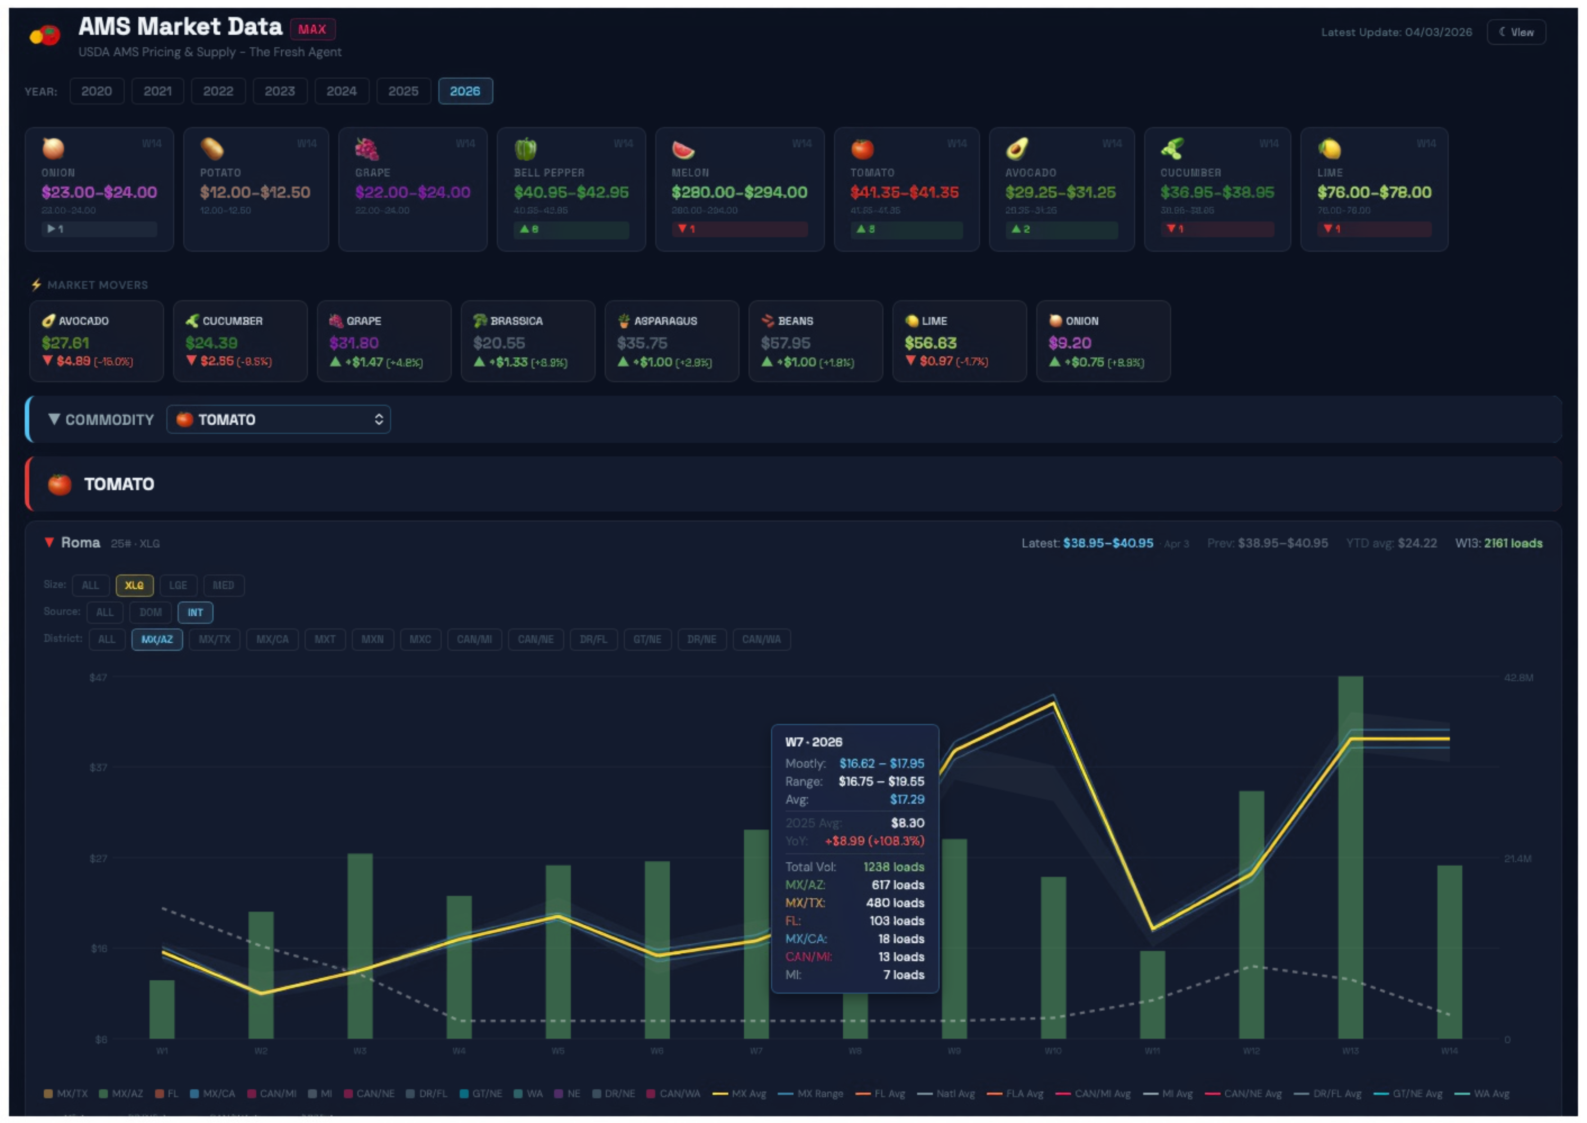Toggle the LGE size filter
1587x1123 pixels.
[x=178, y=585]
